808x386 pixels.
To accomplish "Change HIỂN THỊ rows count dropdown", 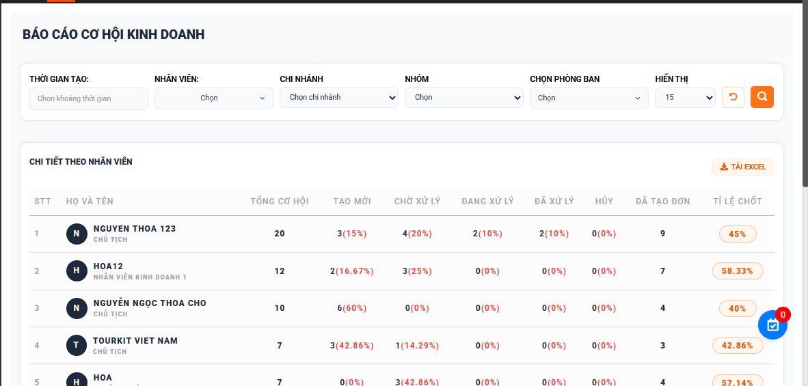I will 685,98.
